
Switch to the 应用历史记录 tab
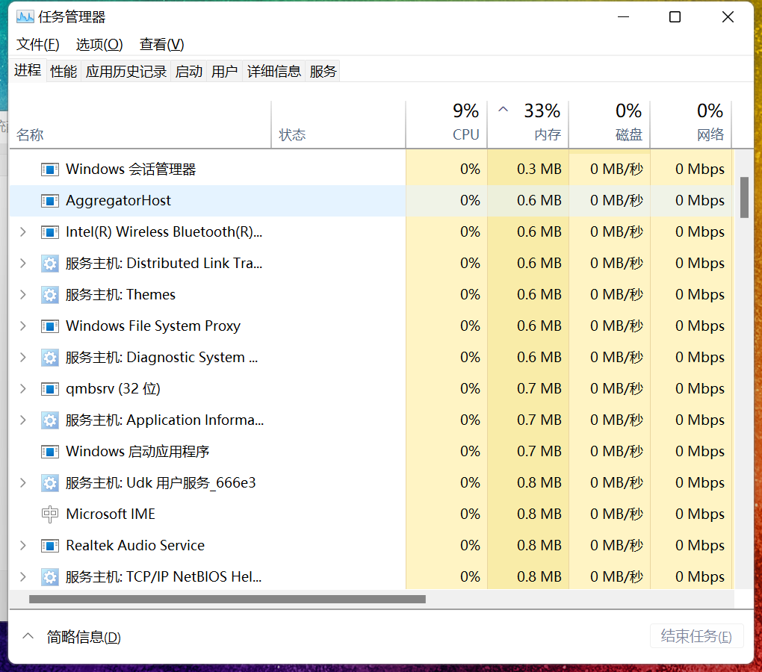(x=126, y=72)
